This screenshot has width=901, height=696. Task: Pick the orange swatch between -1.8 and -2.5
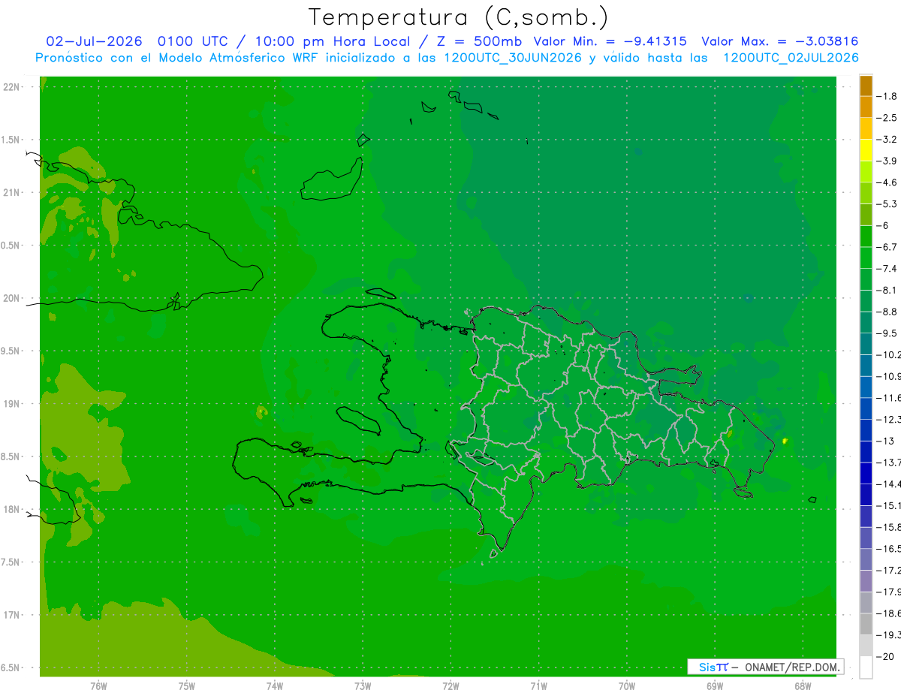coord(866,107)
